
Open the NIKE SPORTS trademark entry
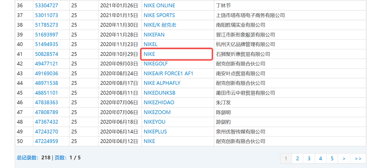(x=159, y=15)
